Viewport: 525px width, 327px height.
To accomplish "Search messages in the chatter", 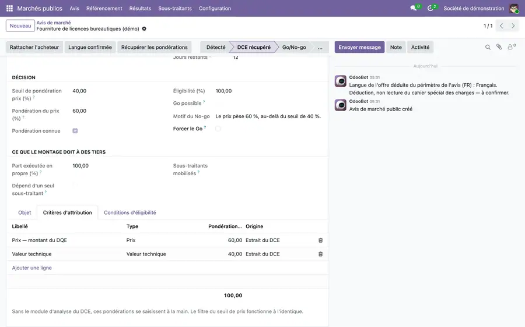I will point(488,47).
